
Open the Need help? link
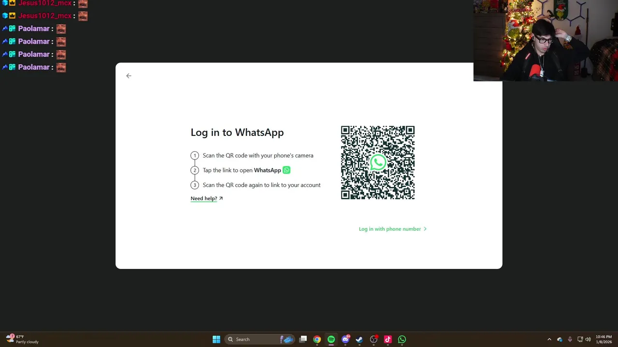pyautogui.click(x=207, y=198)
